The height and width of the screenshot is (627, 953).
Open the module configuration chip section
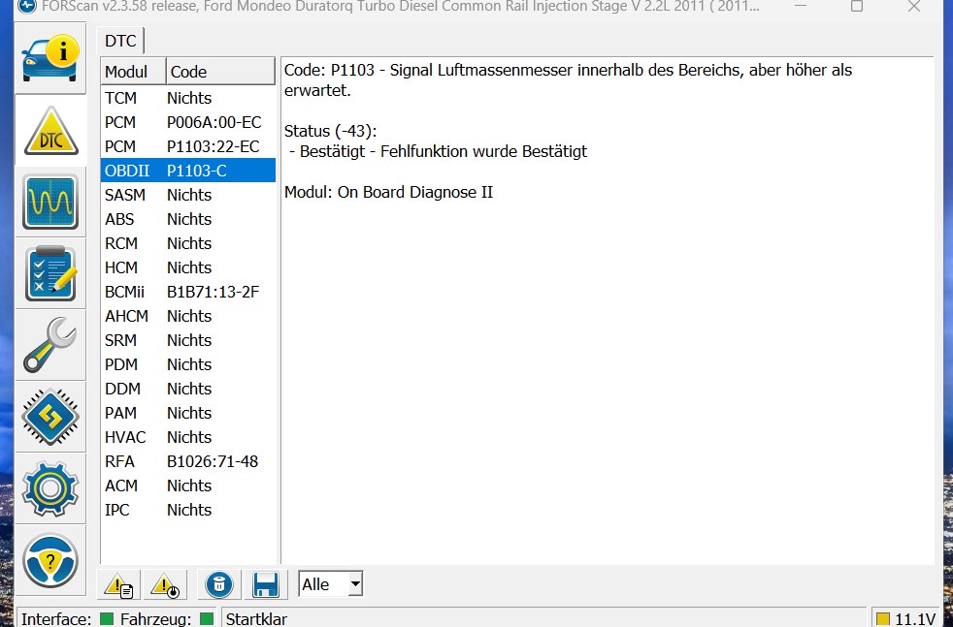coord(50,417)
